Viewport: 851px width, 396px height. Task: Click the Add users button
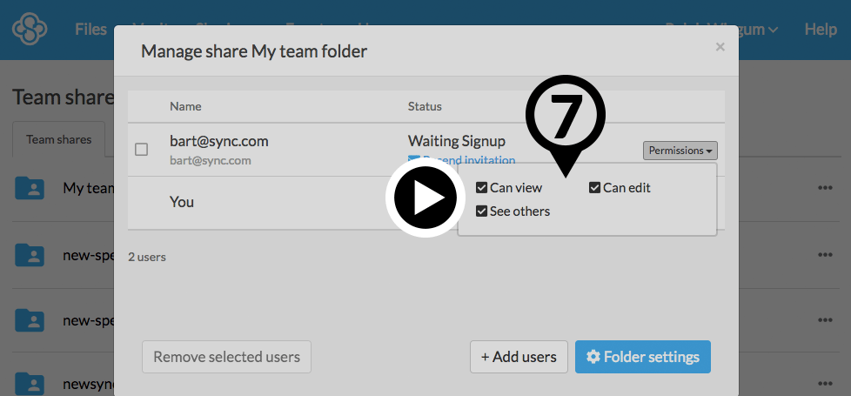tap(519, 357)
